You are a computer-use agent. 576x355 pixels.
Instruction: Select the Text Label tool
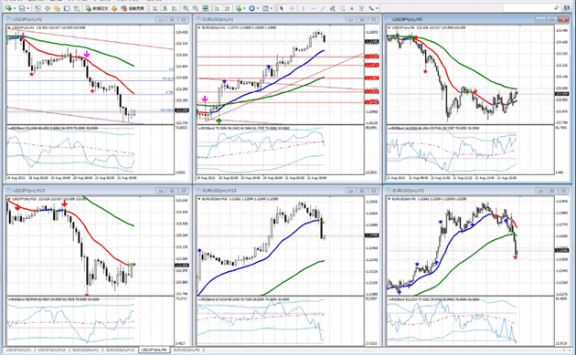(361, 8)
